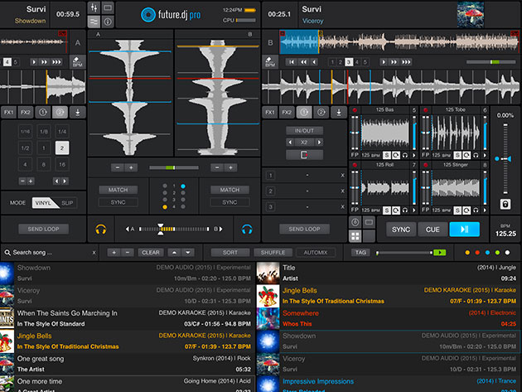Click deck B loop exit icon
Screen dimensions: 522x392
304,155
